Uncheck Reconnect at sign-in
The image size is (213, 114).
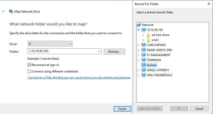[x=29, y=65]
